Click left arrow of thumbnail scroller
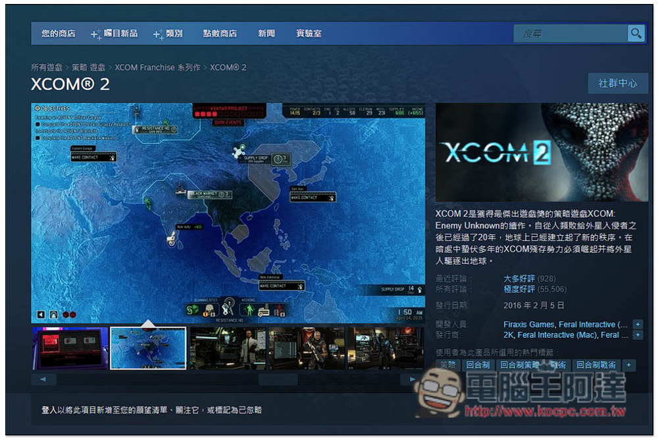The image size is (658, 440). pyautogui.click(x=43, y=379)
